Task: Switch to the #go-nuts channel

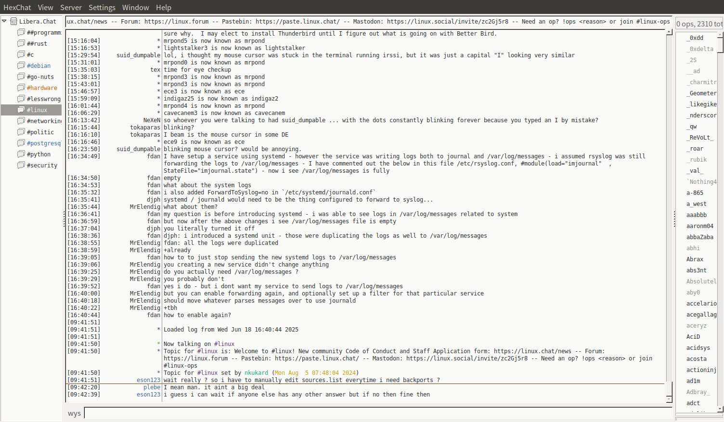Action: tap(40, 77)
